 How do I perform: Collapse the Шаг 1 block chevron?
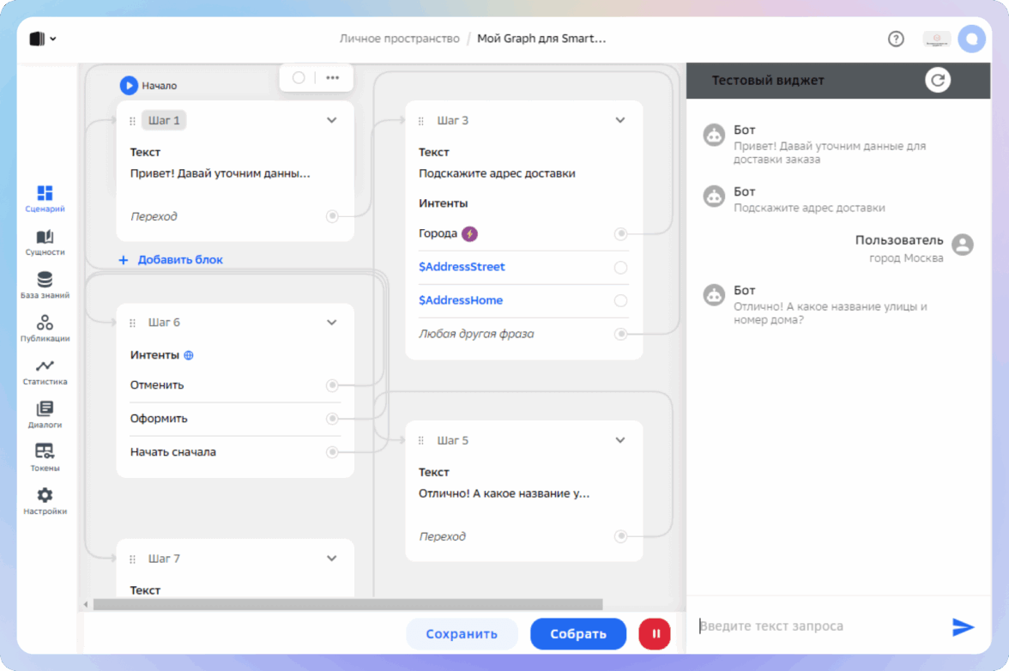coord(331,120)
